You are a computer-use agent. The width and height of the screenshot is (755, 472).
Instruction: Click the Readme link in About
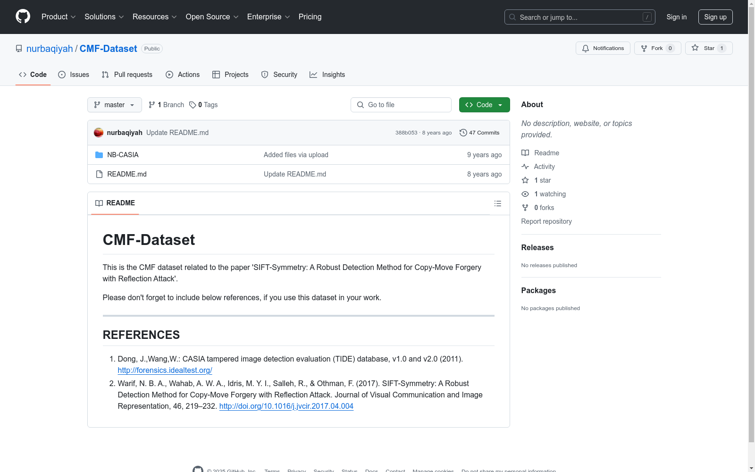[x=546, y=153]
